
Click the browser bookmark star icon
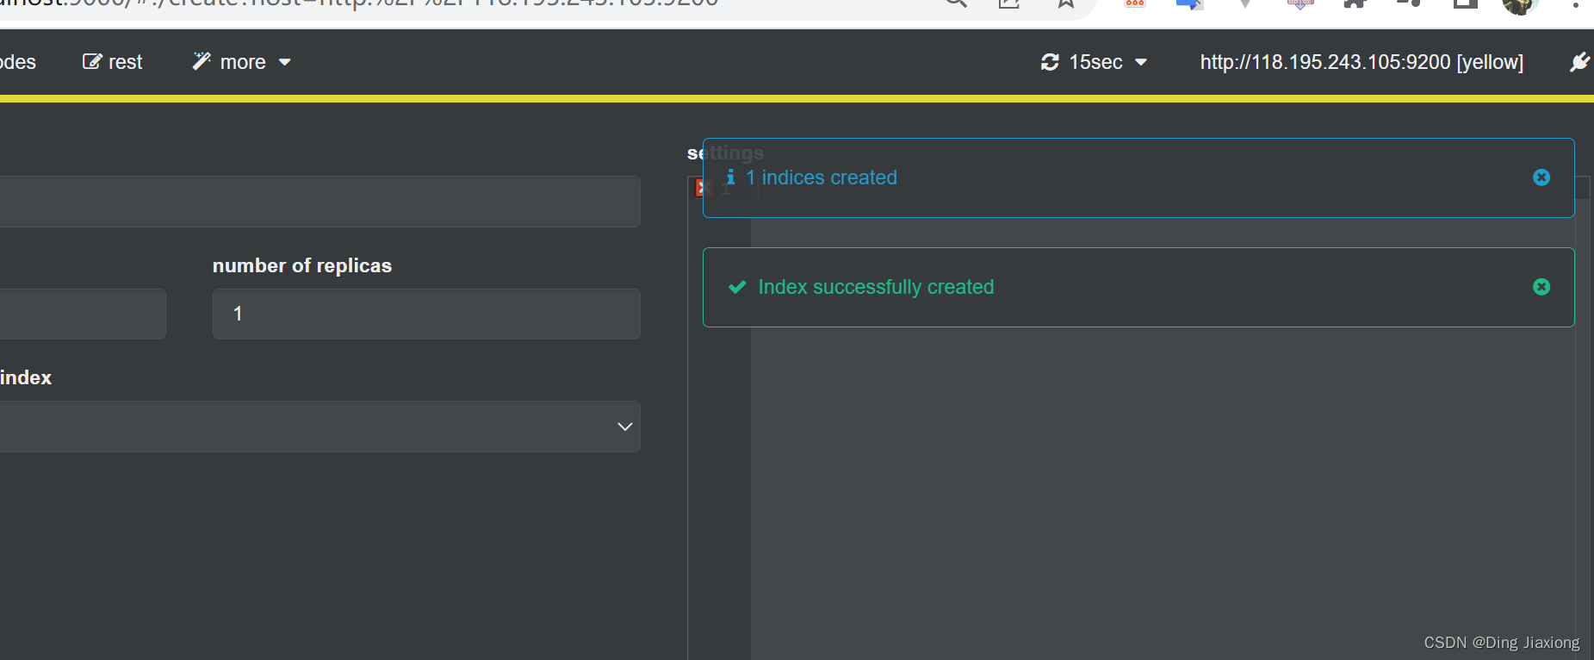pos(1065,4)
